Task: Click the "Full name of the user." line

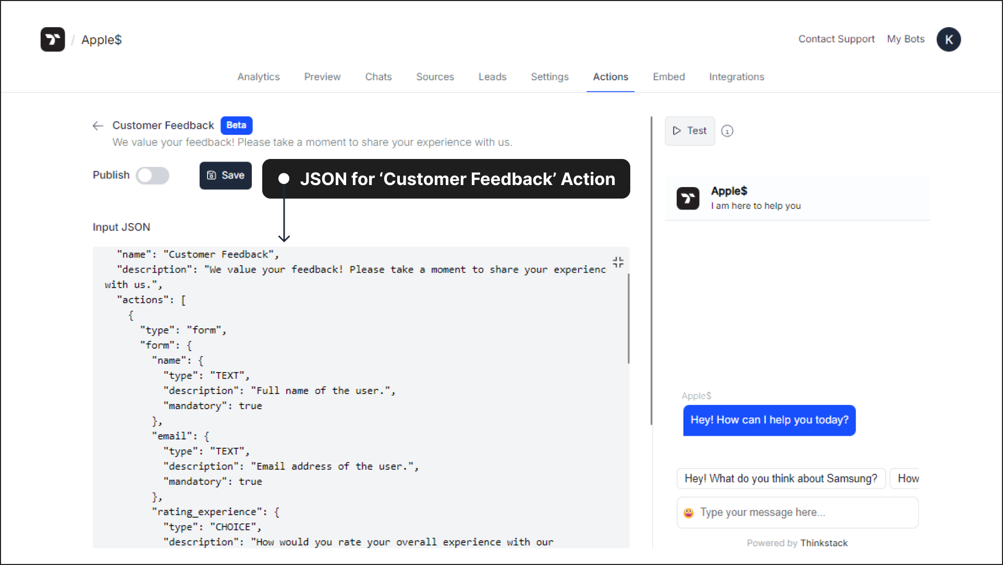Action: coord(279,390)
